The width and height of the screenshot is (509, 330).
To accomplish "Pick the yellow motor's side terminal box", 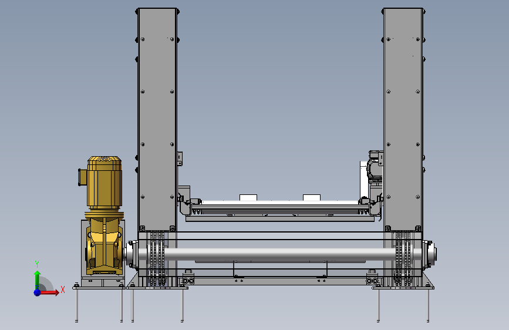I will point(82,177).
